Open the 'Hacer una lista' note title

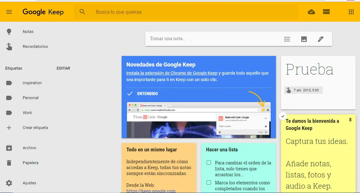pos(222,150)
